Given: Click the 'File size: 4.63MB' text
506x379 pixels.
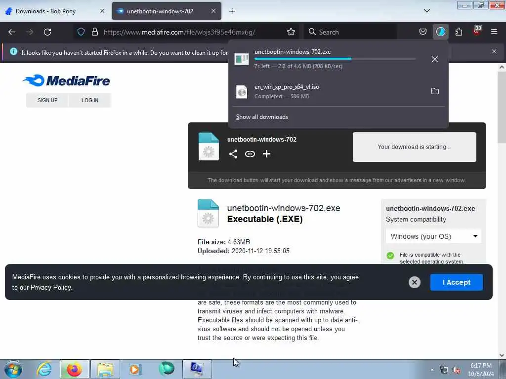Looking at the screenshot, I should (224, 242).
